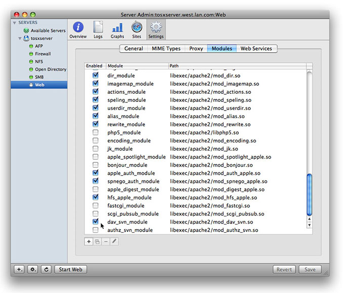Uncheck the rewrite_module checkbox
Image resolution: width=344 pixels, height=293 pixels.
pyautogui.click(x=96, y=124)
